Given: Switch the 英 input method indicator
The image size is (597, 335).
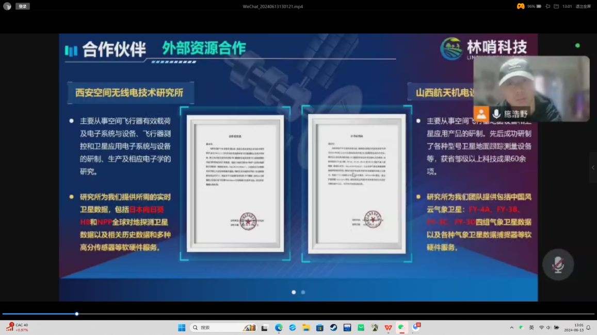Looking at the screenshot, I should (x=531, y=328).
